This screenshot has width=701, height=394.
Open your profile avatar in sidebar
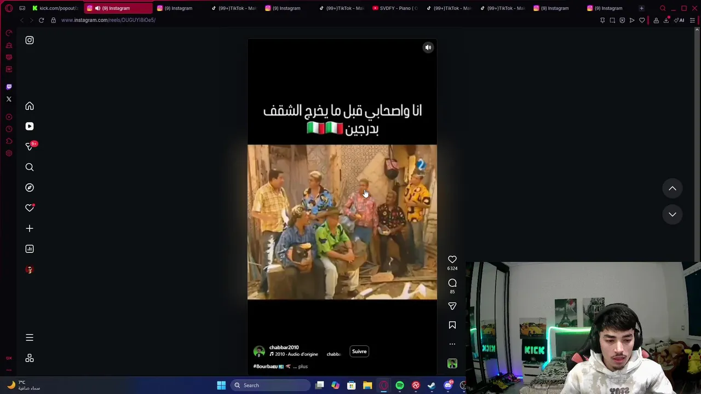coord(30,270)
